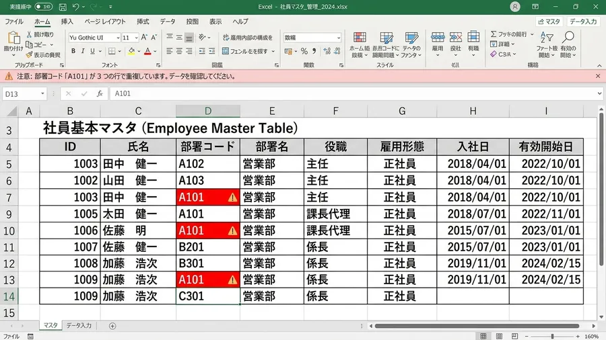
Task: Increase font size with large A icon
Action: [x=144, y=38]
